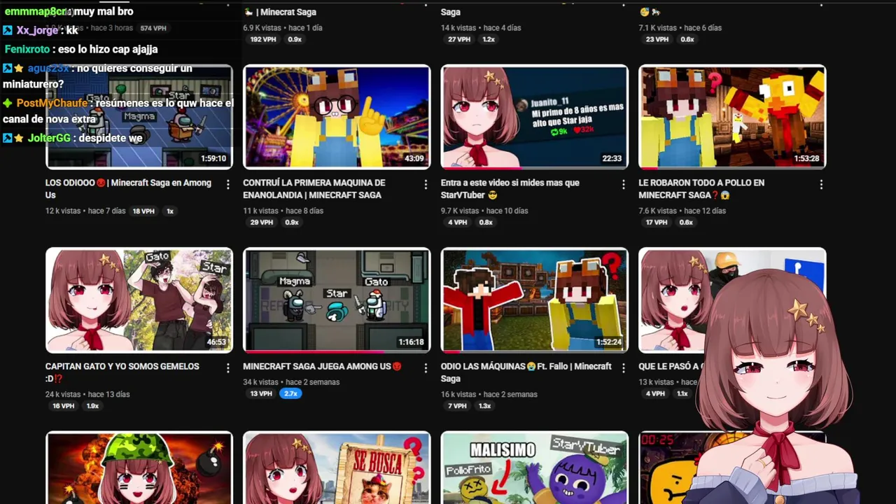Click the 1:16:18 duration label

tap(411, 342)
